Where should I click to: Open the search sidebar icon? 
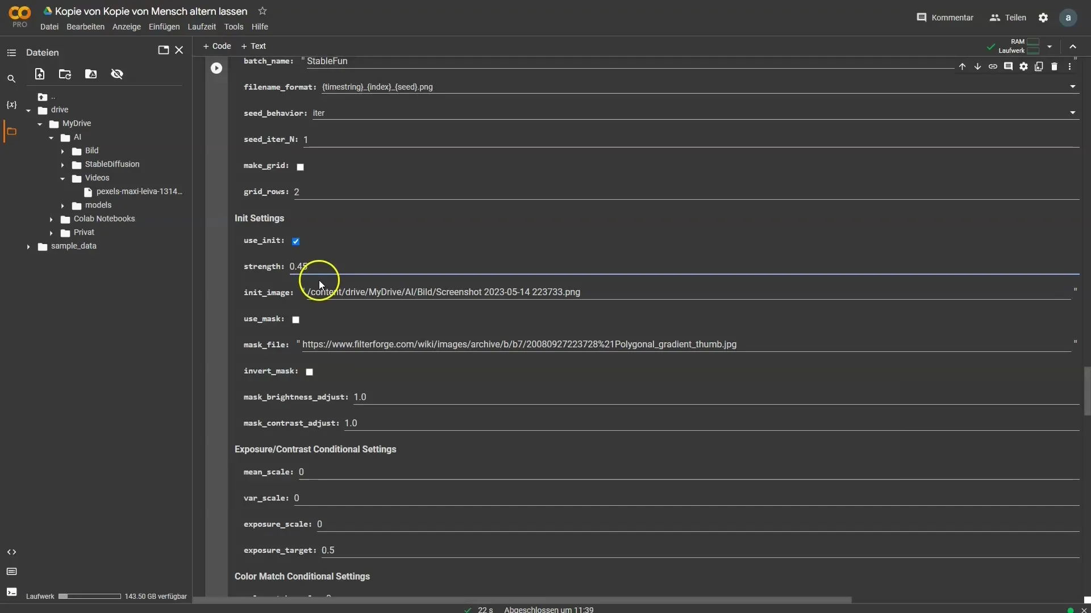(11, 79)
